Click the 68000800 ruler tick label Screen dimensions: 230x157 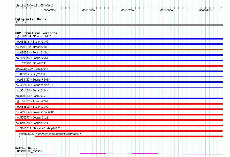(x=166, y=10)
